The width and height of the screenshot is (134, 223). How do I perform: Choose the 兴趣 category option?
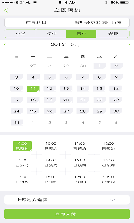click(113, 34)
